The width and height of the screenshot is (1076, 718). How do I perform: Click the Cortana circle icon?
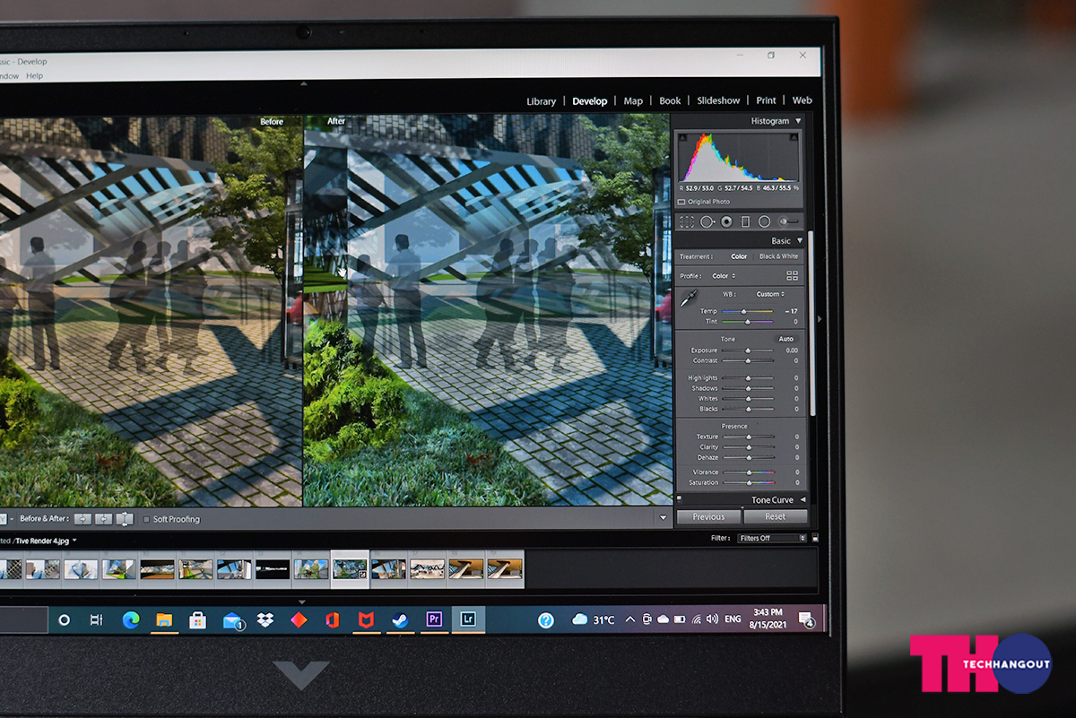65,620
